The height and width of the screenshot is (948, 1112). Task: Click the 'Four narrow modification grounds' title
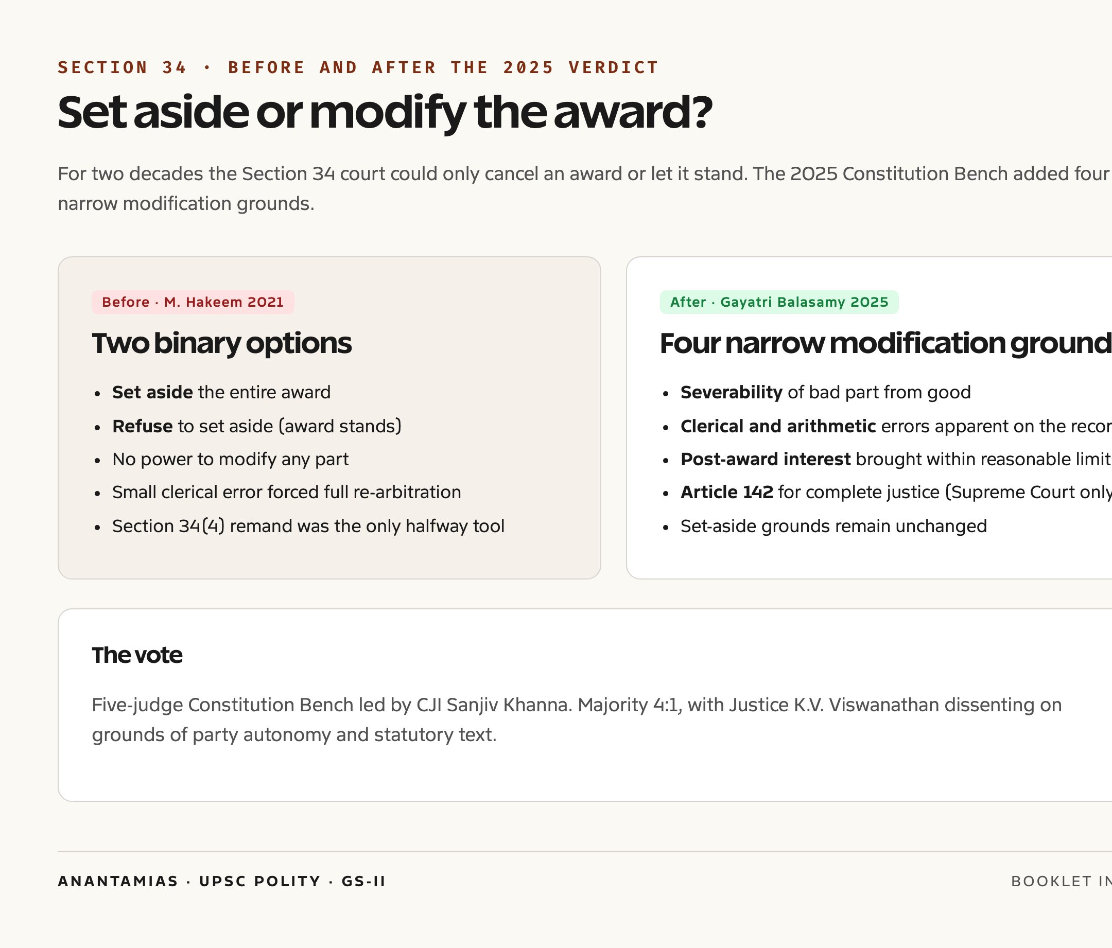pos(885,343)
